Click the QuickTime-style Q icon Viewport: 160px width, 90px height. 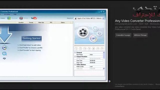4,53
